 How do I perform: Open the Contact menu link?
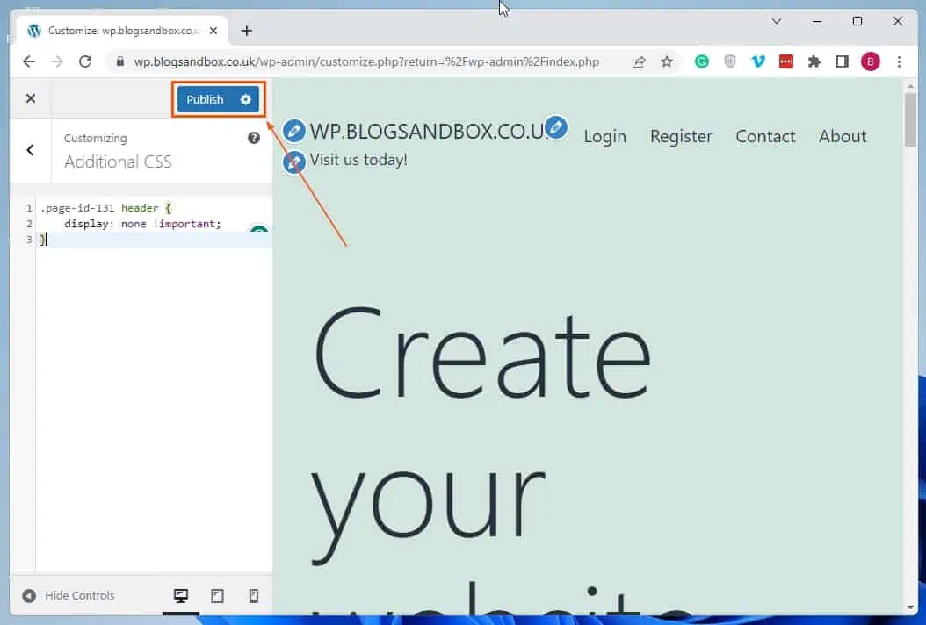[765, 136]
